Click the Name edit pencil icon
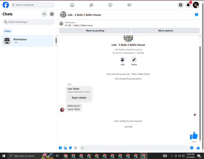Viewport: 204px width, 159px height. (134, 60)
